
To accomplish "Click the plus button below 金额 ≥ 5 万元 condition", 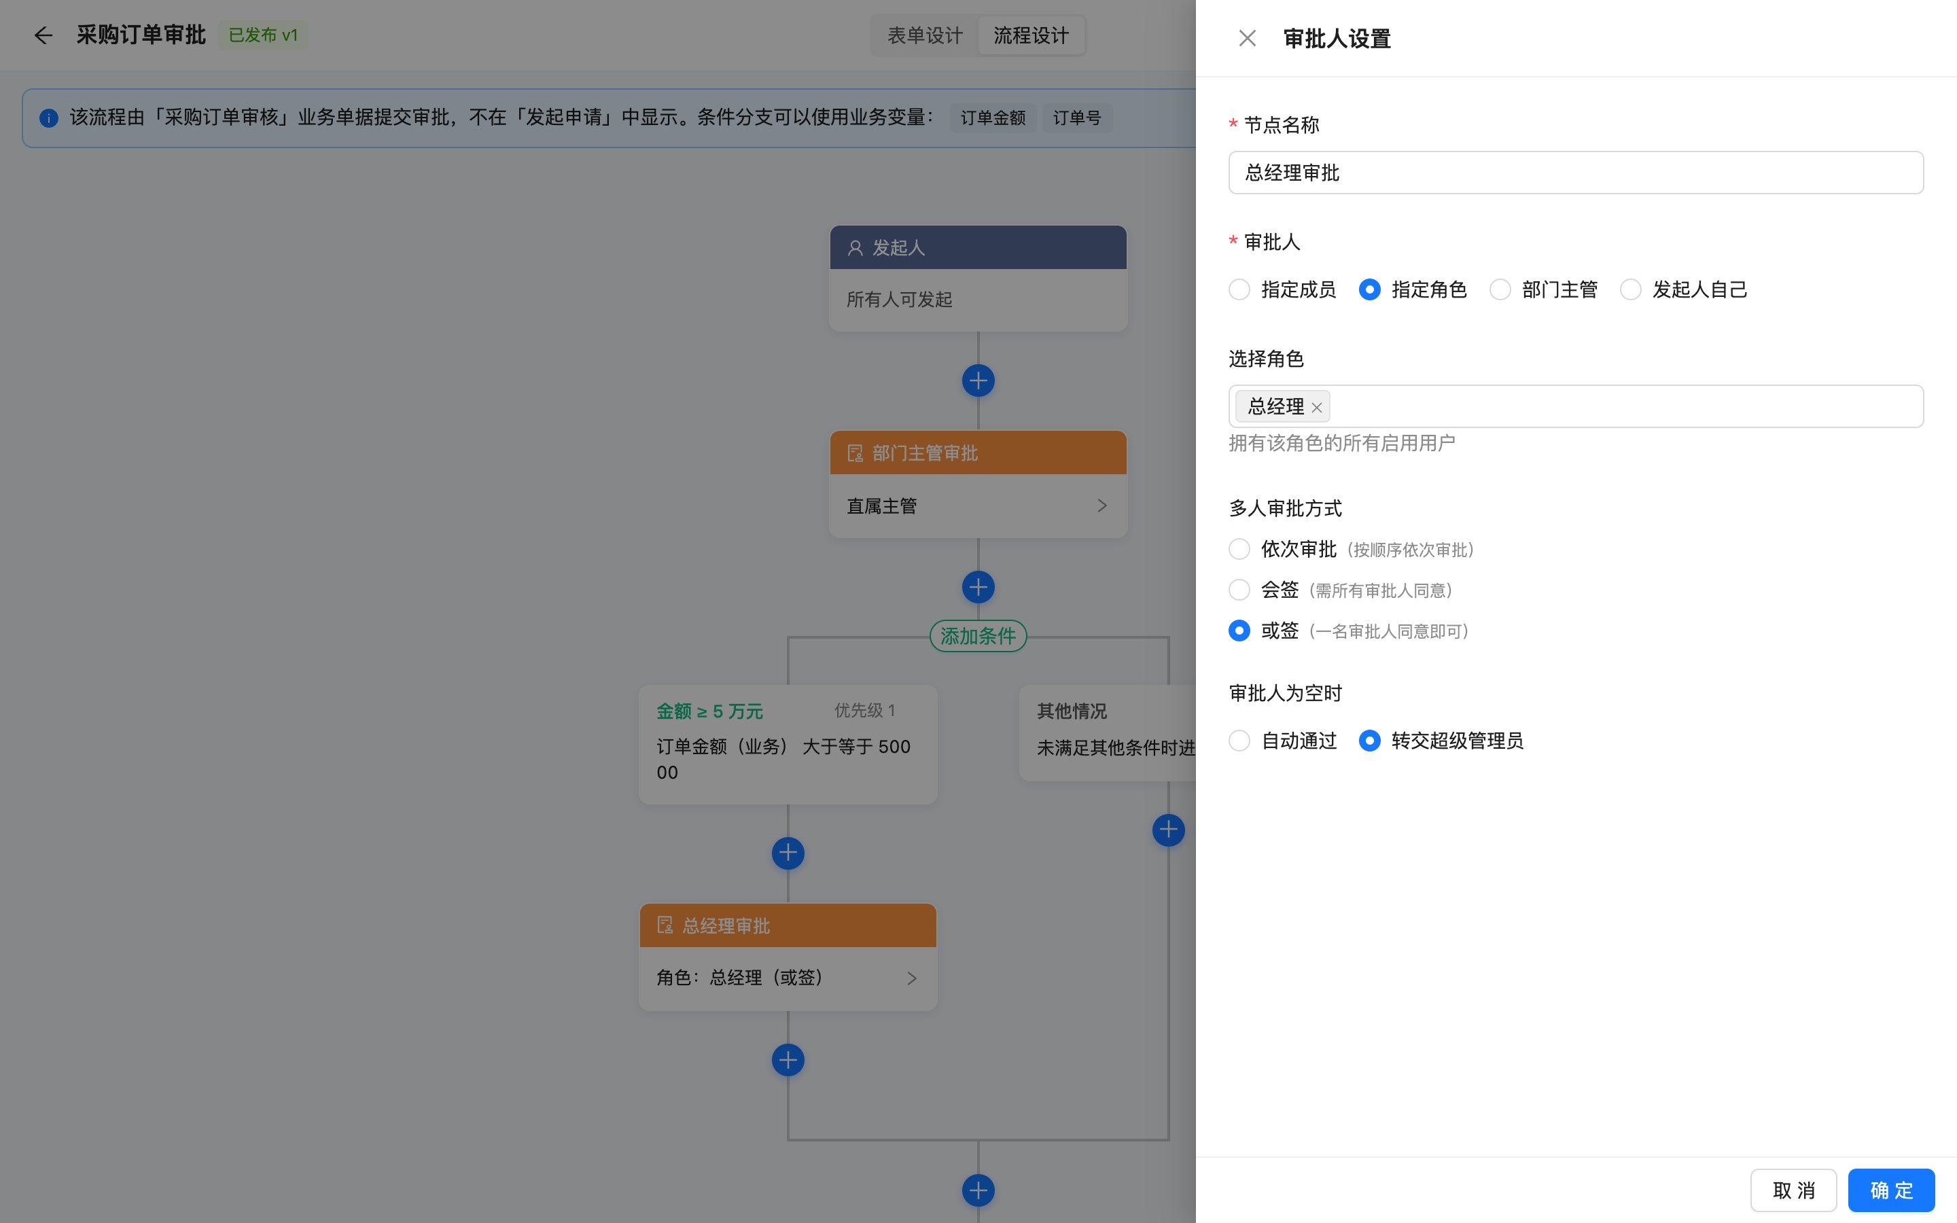I will 788,853.
